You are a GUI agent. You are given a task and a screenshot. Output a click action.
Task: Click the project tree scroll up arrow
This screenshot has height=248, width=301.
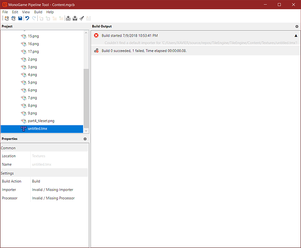point(86,33)
